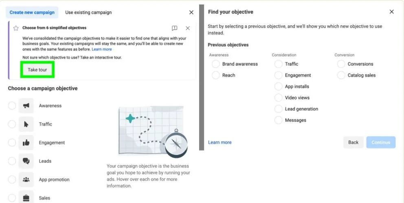Dismiss the simplified objectives notice
Screen dimensions: 404x203
[x=188, y=28]
